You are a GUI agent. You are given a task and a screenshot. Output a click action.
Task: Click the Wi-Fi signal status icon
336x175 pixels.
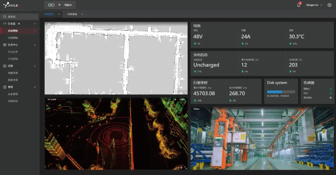(59, 5)
